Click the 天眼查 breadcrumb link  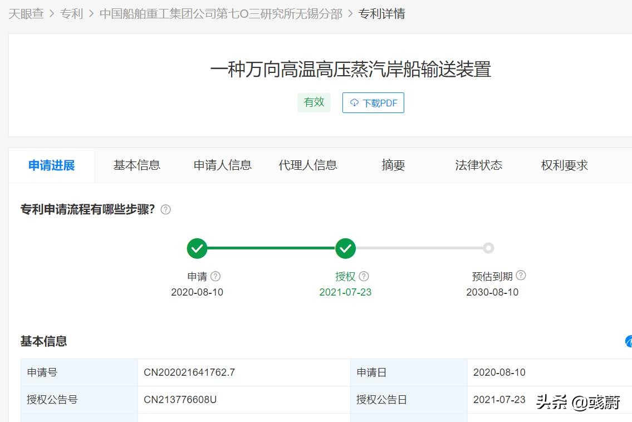[x=26, y=14]
